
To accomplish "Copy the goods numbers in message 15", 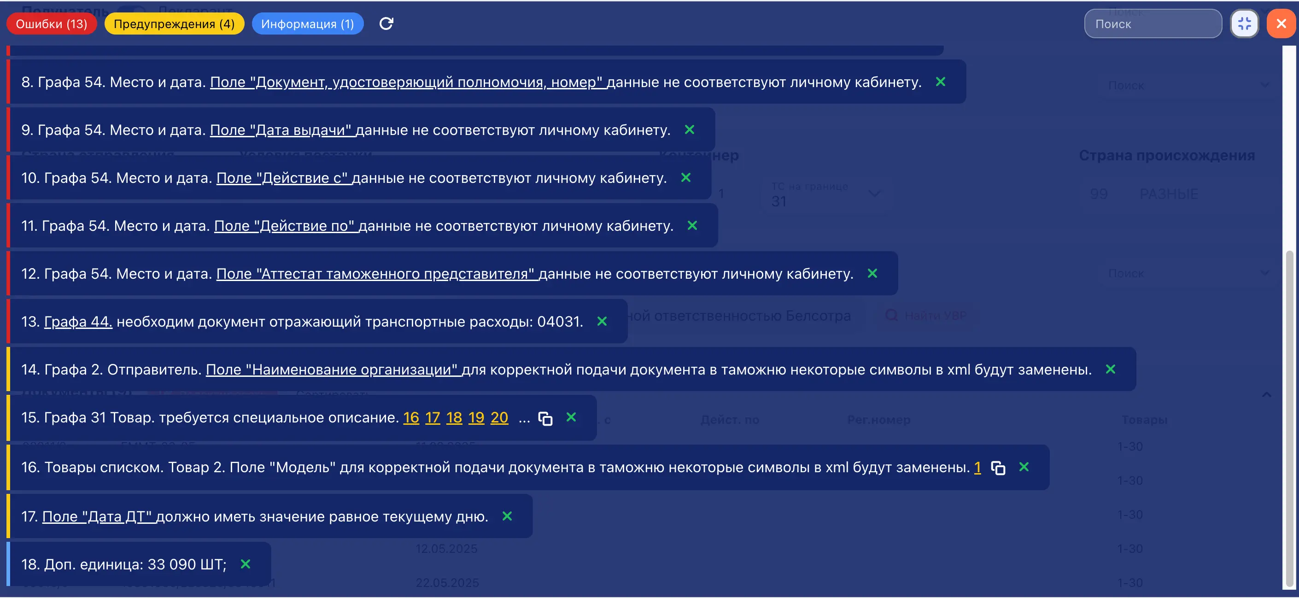I will pyautogui.click(x=545, y=418).
